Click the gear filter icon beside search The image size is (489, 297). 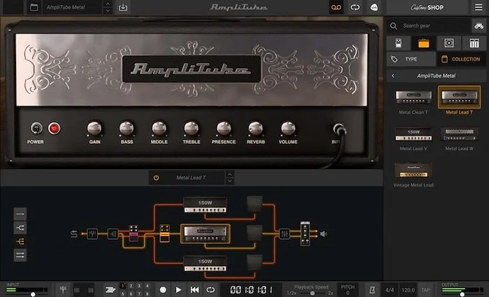(479, 26)
